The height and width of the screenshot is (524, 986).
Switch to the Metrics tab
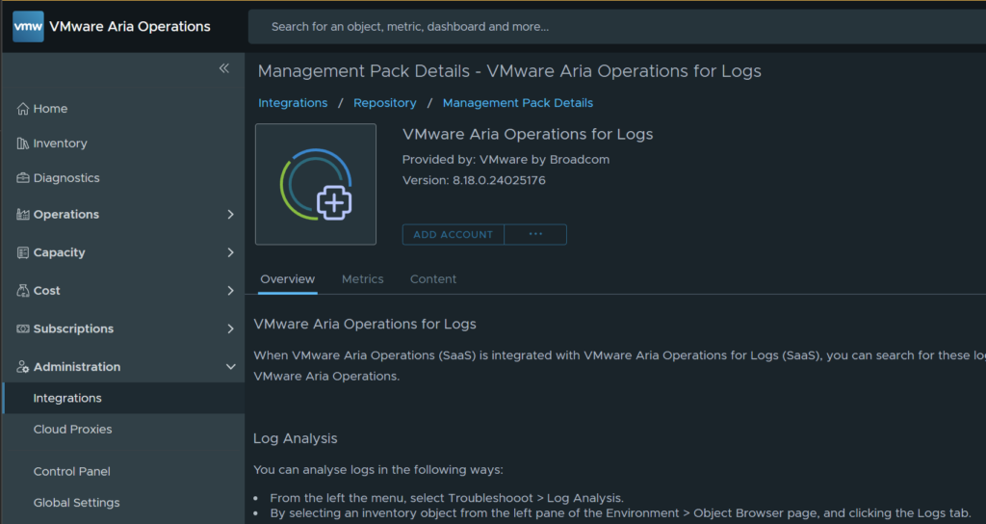click(363, 279)
